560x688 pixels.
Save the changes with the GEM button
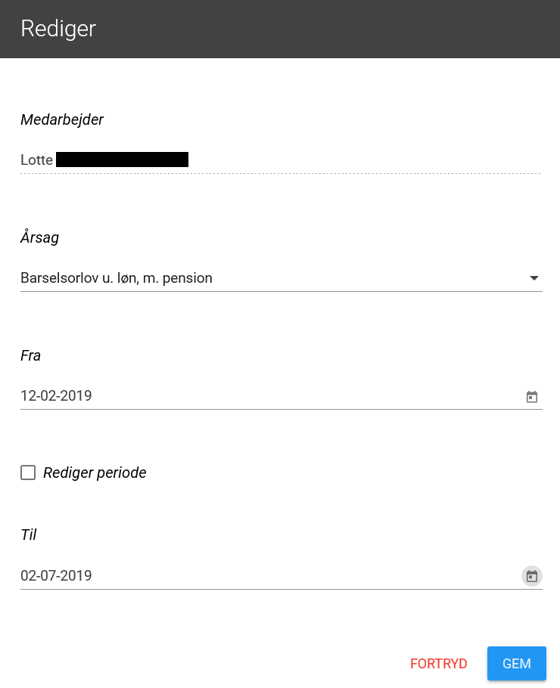click(x=517, y=664)
